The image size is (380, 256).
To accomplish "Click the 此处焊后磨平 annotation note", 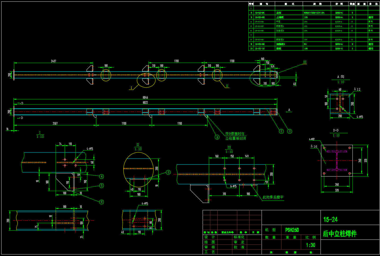I will click(x=273, y=197).
